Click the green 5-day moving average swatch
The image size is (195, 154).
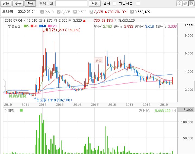tap(25, 26)
